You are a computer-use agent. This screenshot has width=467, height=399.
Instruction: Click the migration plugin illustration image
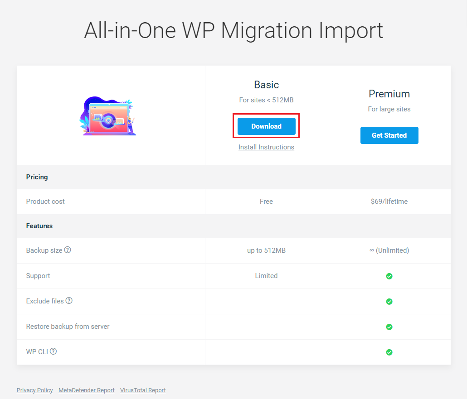(x=107, y=116)
